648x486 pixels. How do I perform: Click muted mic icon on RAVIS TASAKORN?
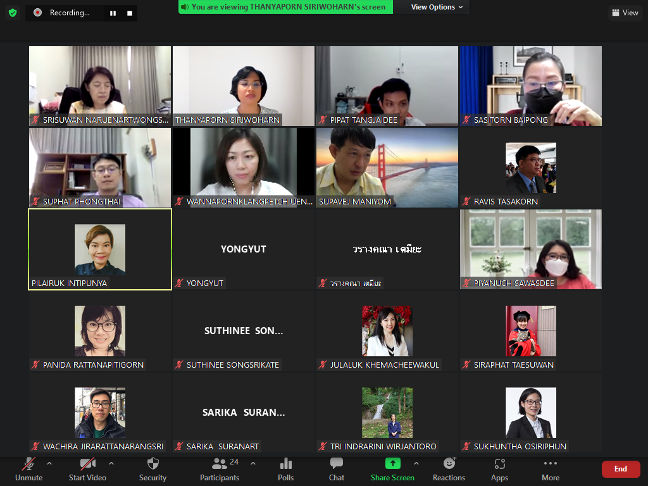466,202
